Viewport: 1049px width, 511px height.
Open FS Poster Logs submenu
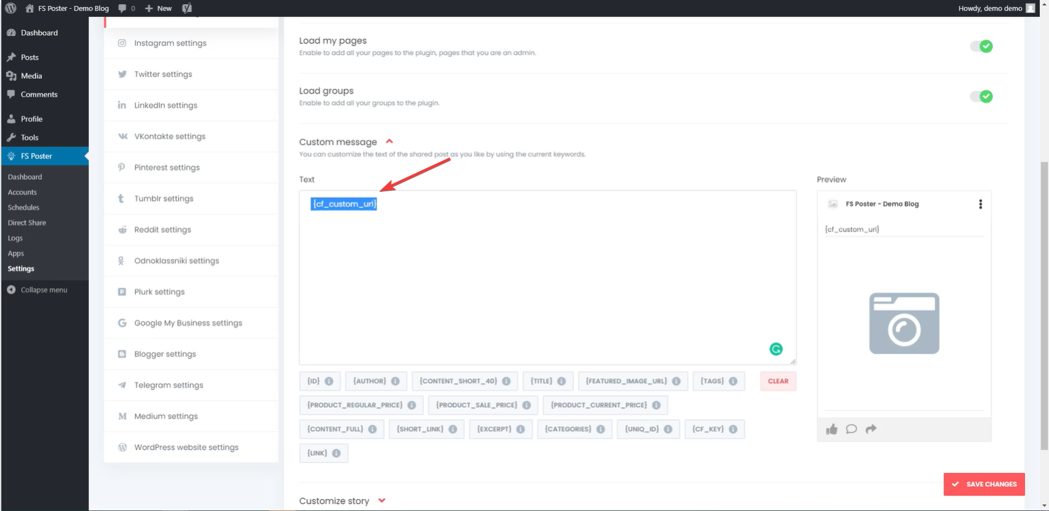point(15,238)
